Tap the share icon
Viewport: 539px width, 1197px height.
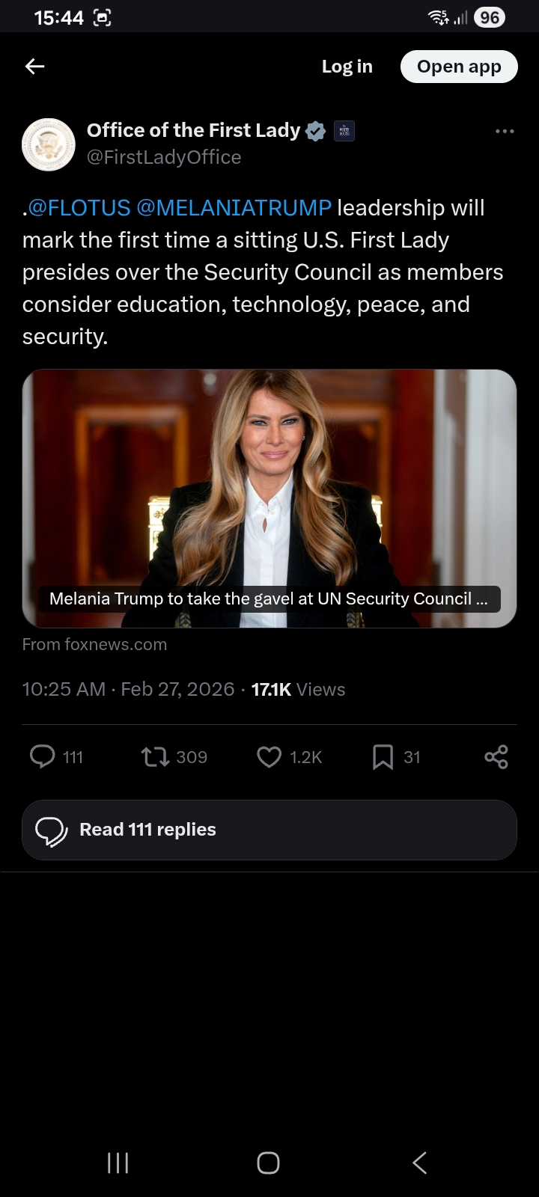point(496,756)
